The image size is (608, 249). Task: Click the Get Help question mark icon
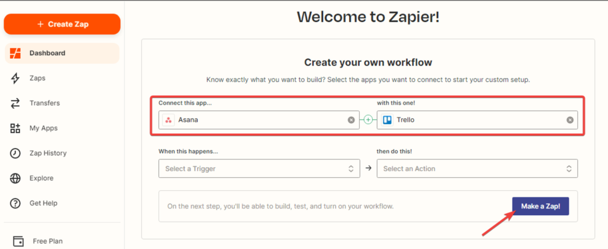[x=16, y=203]
